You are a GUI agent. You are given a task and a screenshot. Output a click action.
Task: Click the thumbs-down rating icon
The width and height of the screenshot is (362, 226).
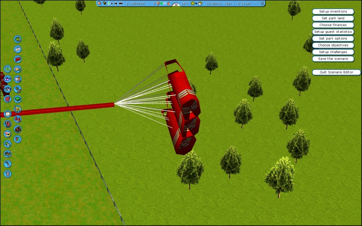158,4
